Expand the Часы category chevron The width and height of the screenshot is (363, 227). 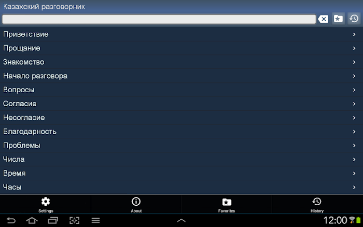354,187
